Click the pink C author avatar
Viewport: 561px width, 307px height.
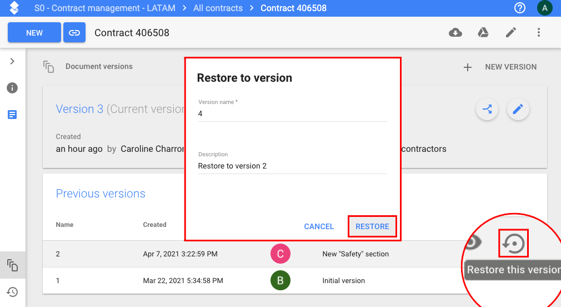pyautogui.click(x=280, y=254)
